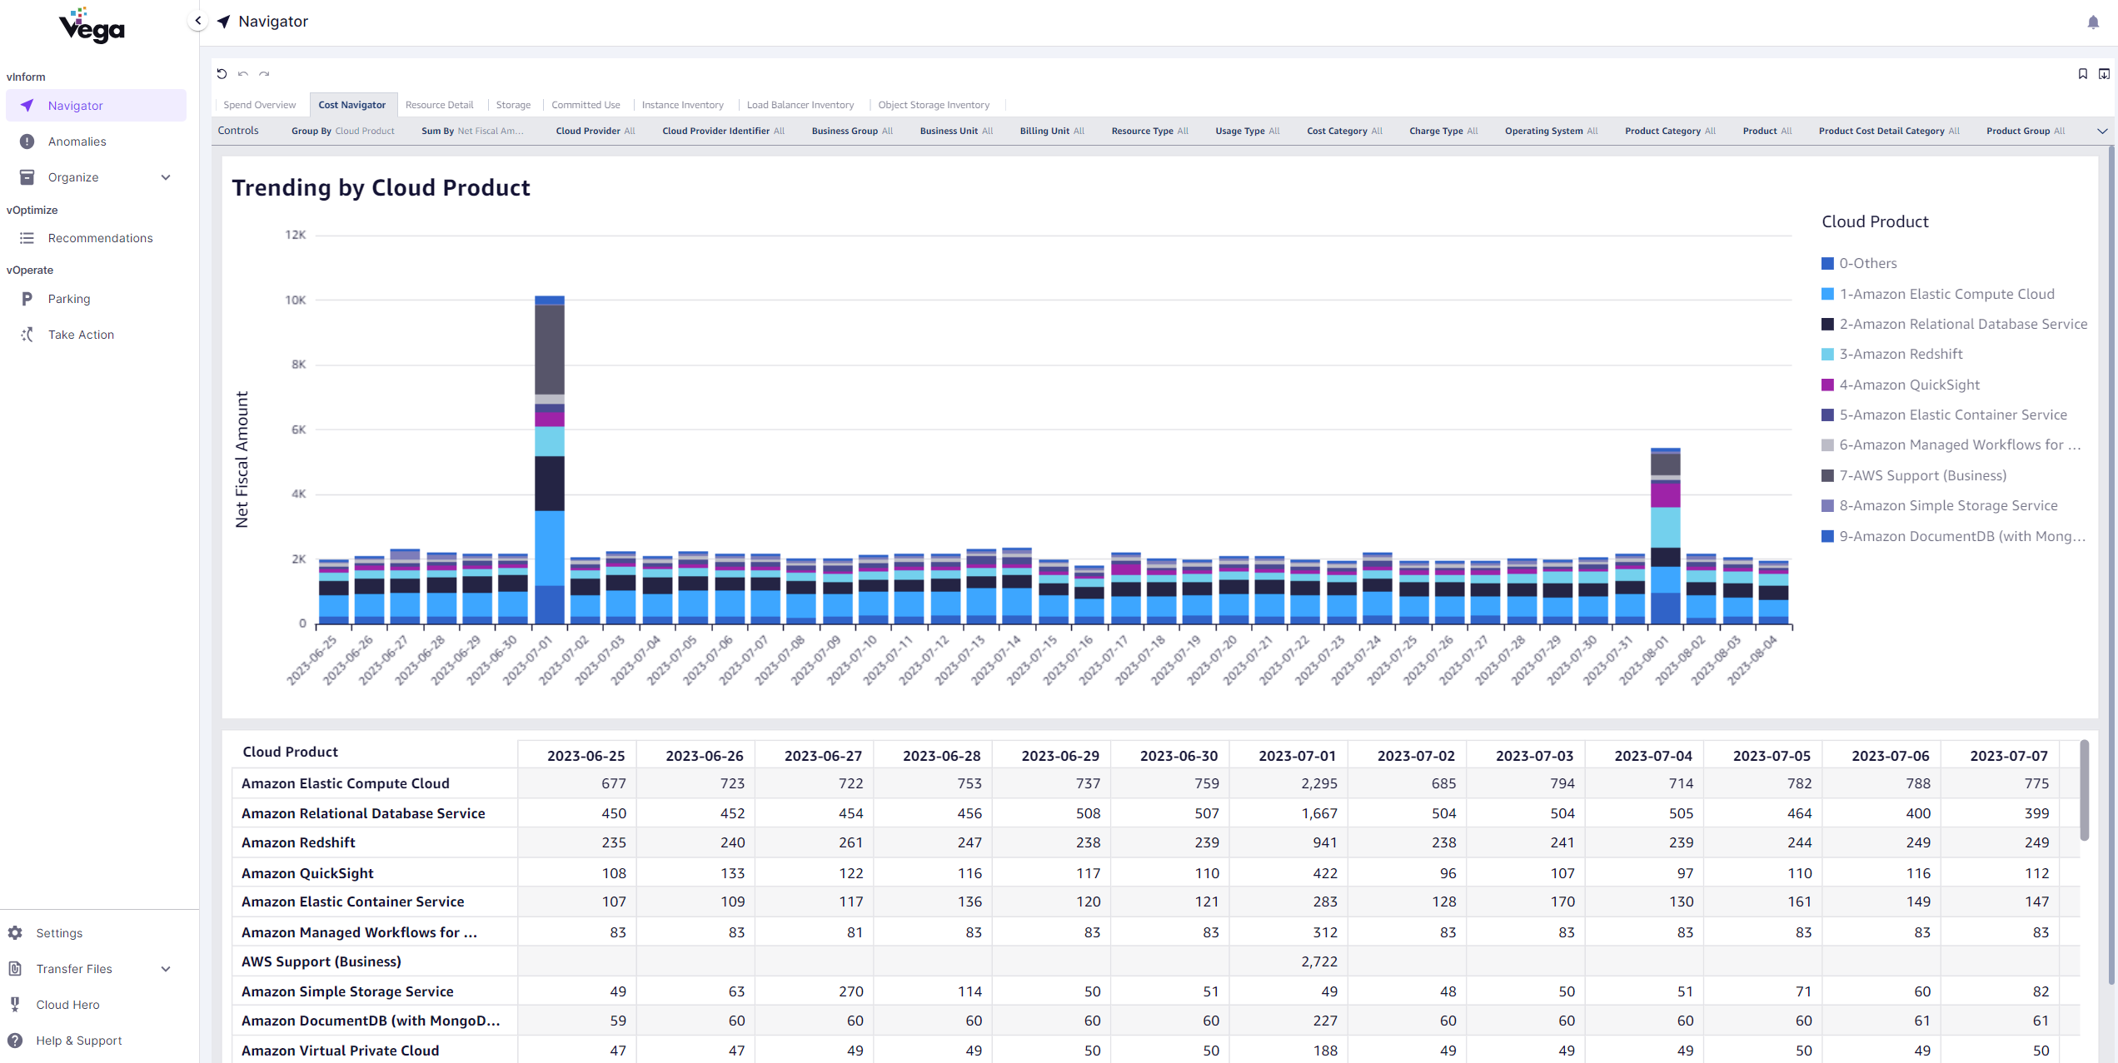Click the redo arrow icon

264,73
